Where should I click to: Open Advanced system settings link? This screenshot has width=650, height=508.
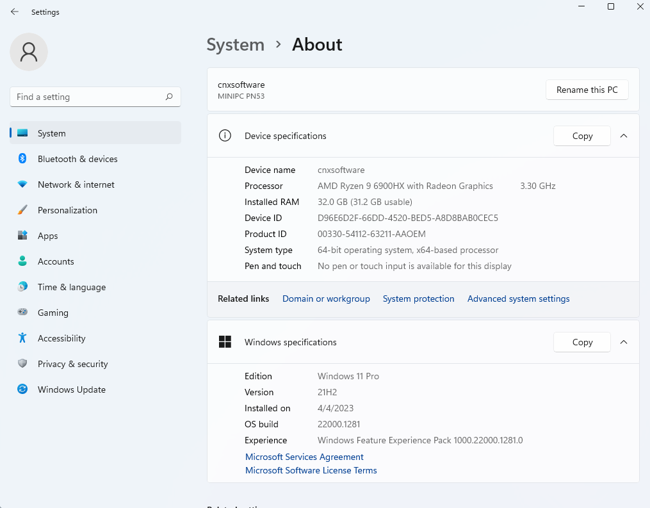coord(518,299)
